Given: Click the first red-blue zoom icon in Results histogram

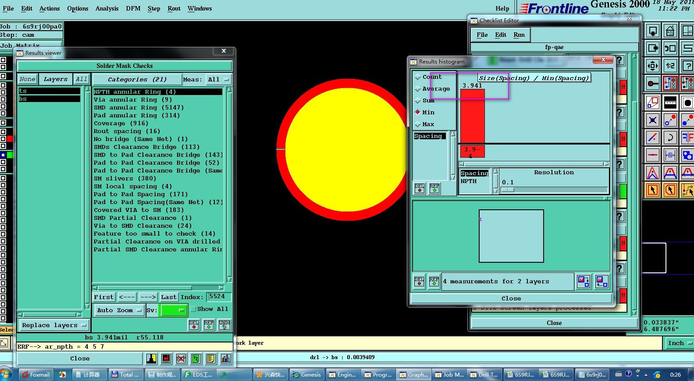Looking at the screenshot, I should click(584, 281).
